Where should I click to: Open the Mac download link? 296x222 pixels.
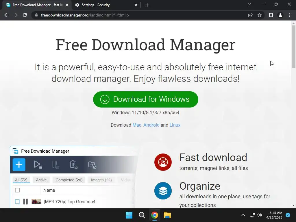pyautogui.click(x=137, y=125)
